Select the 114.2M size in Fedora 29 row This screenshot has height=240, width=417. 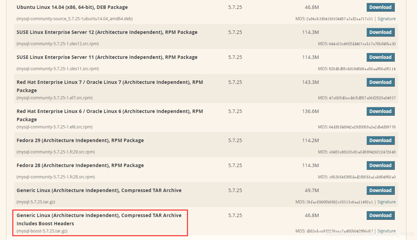point(310,140)
